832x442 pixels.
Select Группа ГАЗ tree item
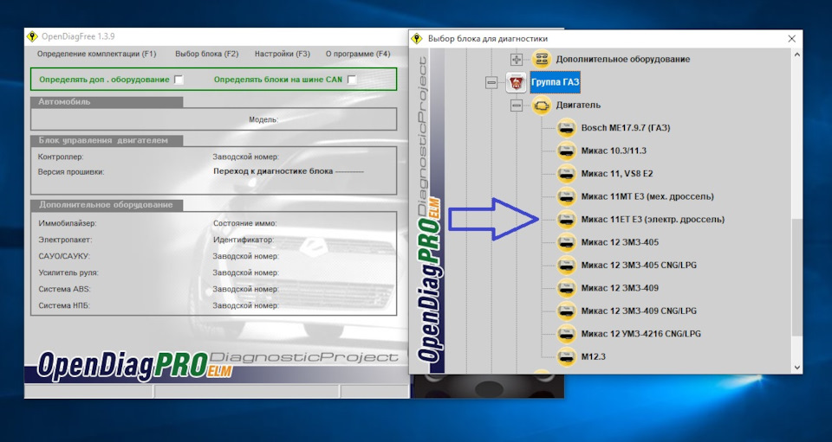[555, 82]
